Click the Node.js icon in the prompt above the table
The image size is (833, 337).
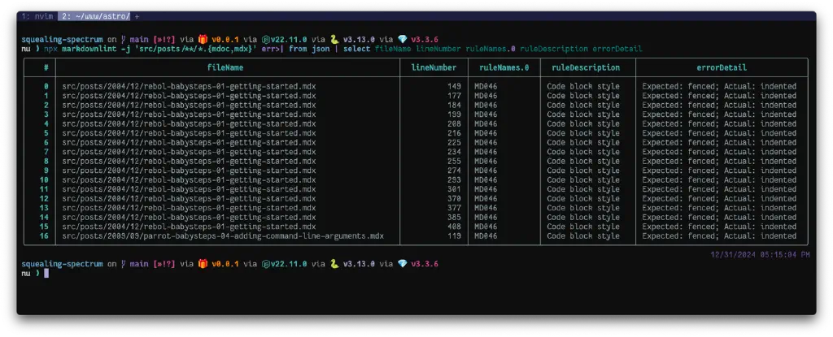(266, 39)
